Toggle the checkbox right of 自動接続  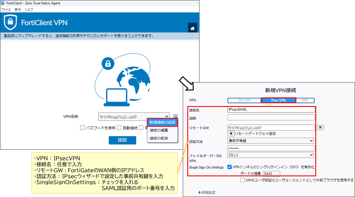pos(141,128)
